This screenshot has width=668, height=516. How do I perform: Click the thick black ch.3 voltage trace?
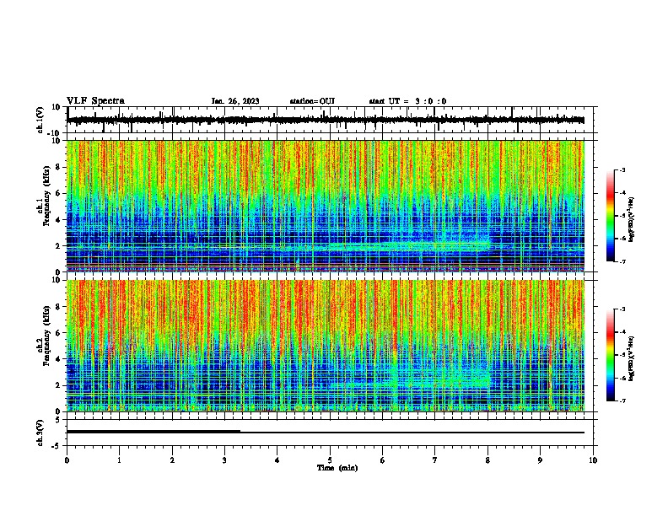(154, 432)
